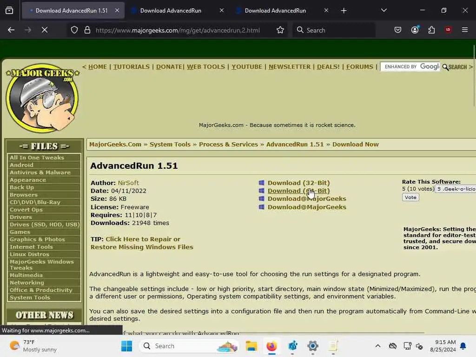Close the Download AdvancedRun 1.51 tab
This screenshot has width=476, height=357.
pyautogui.click(x=117, y=10)
